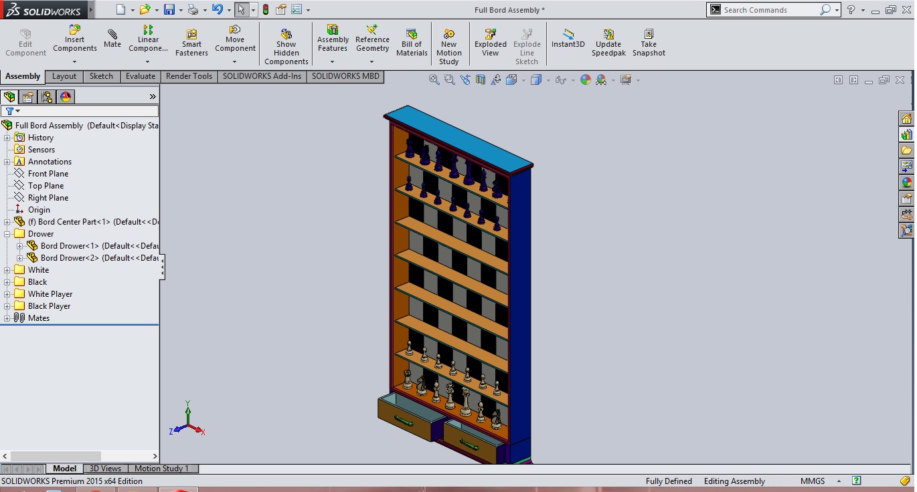
Task: Undo the last action
Action: (217, 9)
